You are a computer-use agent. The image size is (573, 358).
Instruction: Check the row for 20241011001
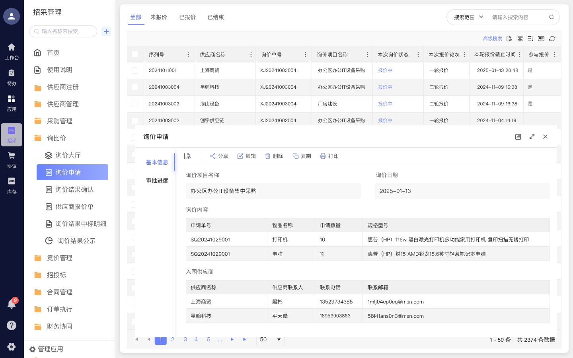point(135,70)
